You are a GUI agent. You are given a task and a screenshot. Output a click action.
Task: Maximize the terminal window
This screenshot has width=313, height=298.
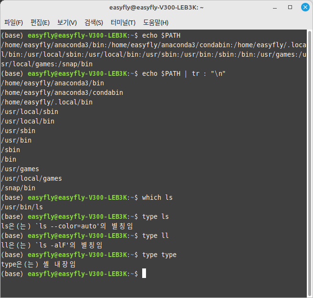click(x=290, y=7)
